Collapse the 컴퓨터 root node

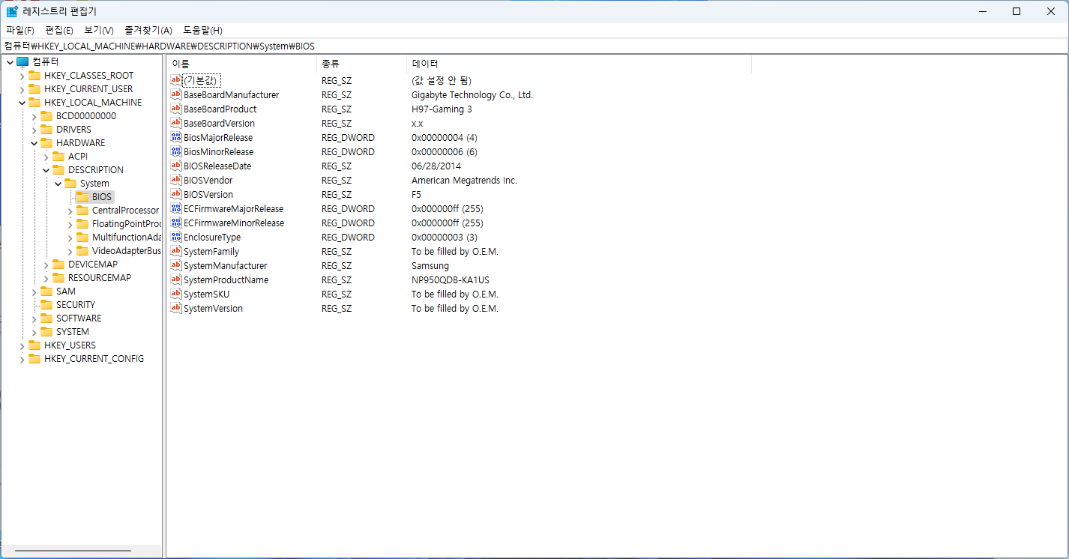[10, 62]
